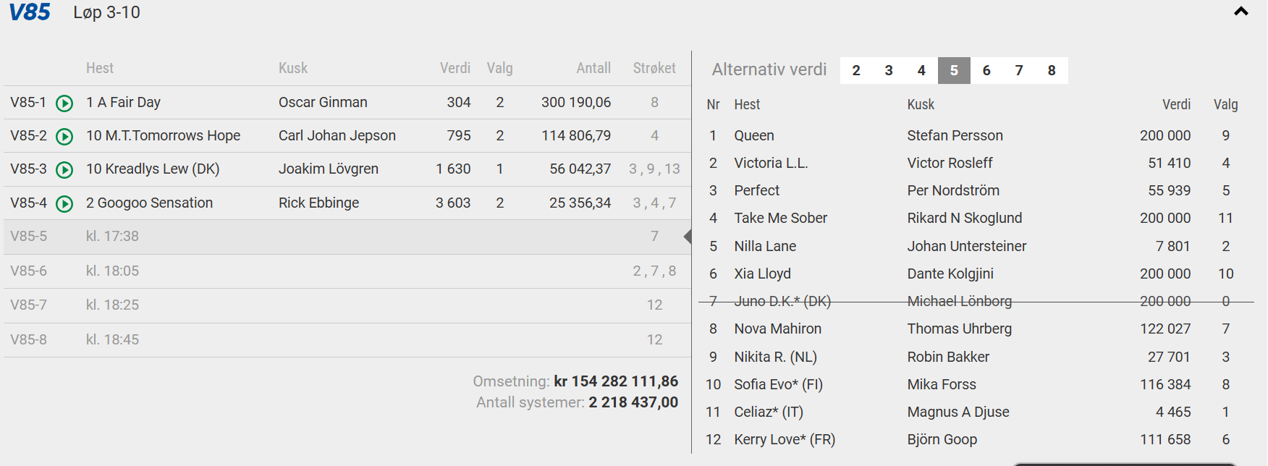Switch to alternative value tab 7
Screen dimensions: 1268x466
coord(1019,70)
